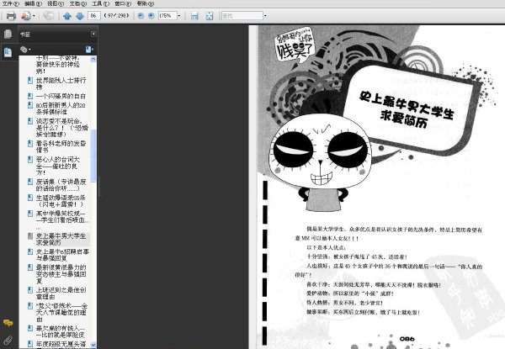Click the page number 086 at page bottom
This screenshot has height=349, width=505.
pyautogui.click(x=407, y=339)
